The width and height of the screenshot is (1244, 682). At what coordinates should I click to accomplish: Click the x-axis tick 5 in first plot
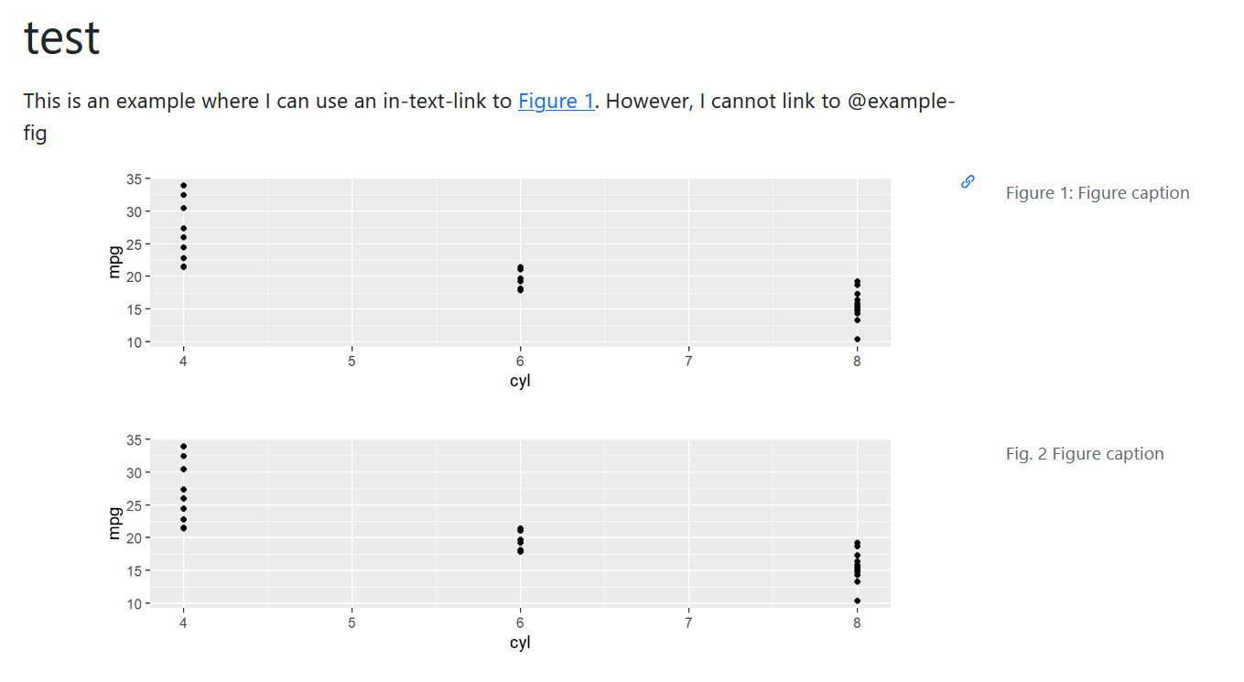tap(352, 362)
